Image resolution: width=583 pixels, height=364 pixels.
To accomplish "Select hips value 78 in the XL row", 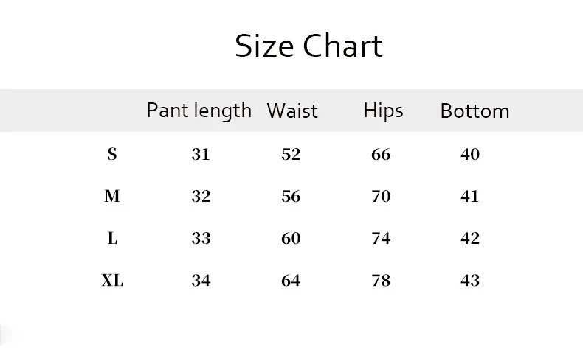I will coord(381,280).
